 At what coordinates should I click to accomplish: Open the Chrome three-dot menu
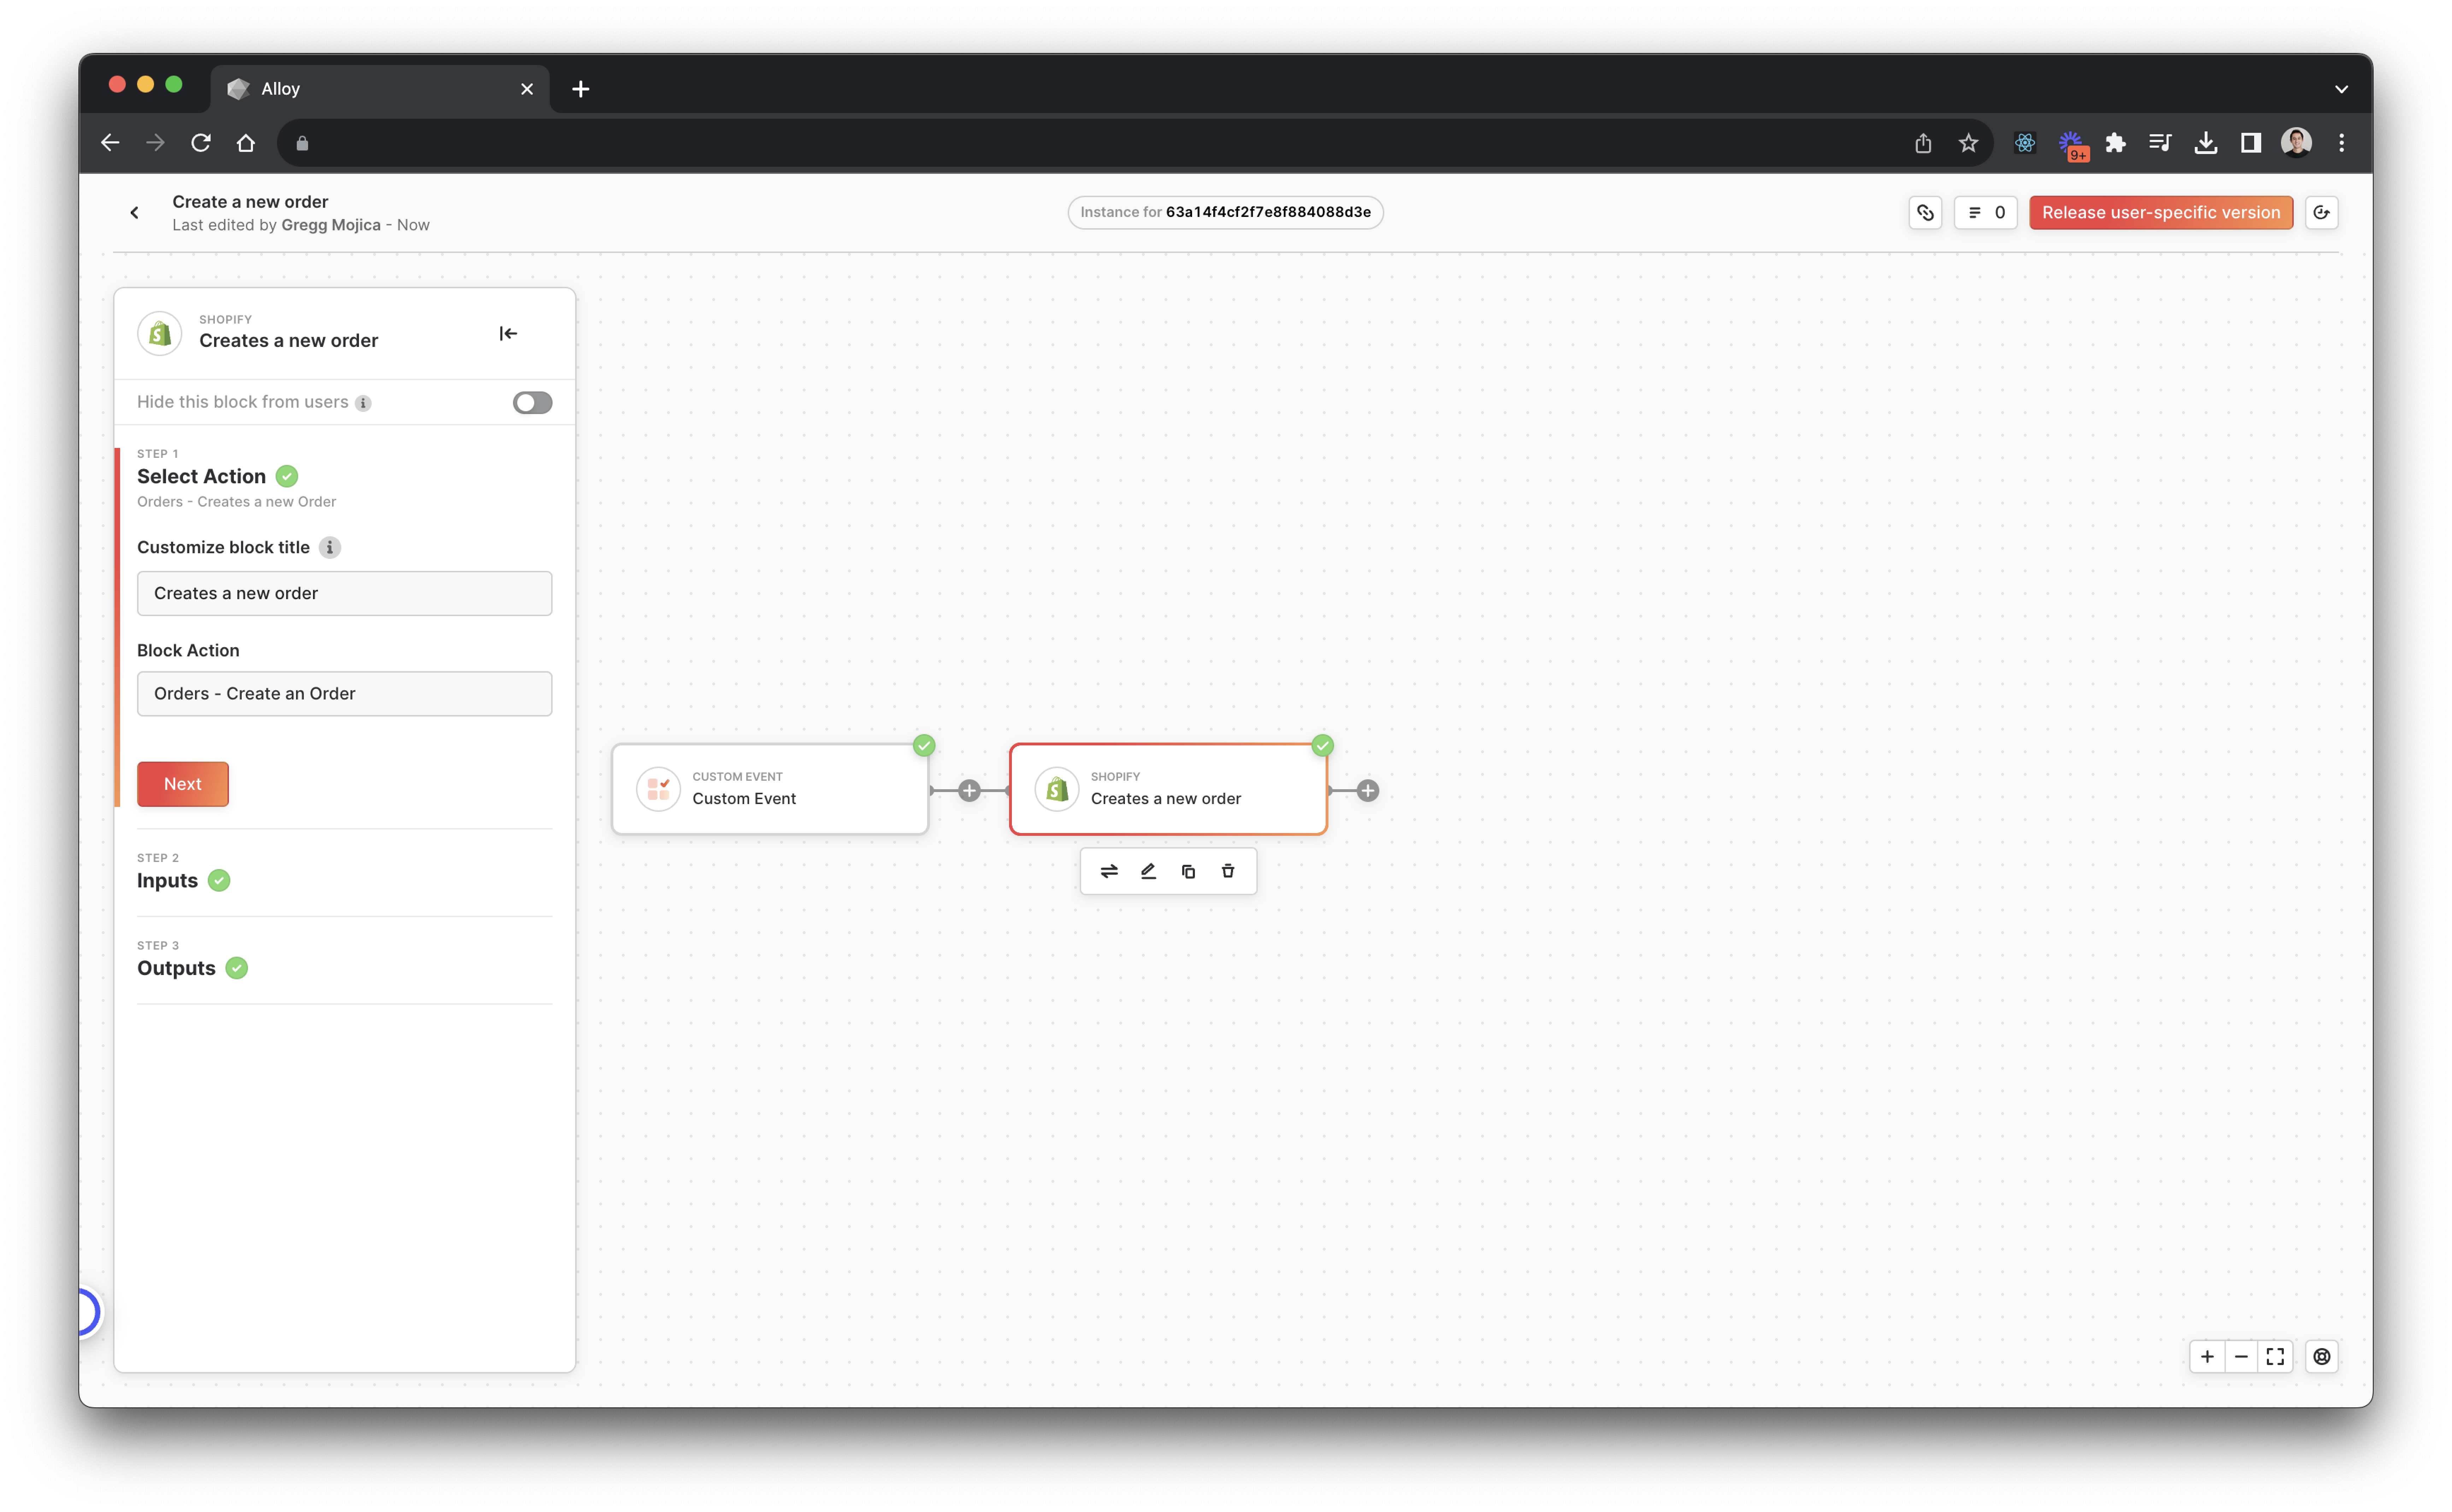2341,143
